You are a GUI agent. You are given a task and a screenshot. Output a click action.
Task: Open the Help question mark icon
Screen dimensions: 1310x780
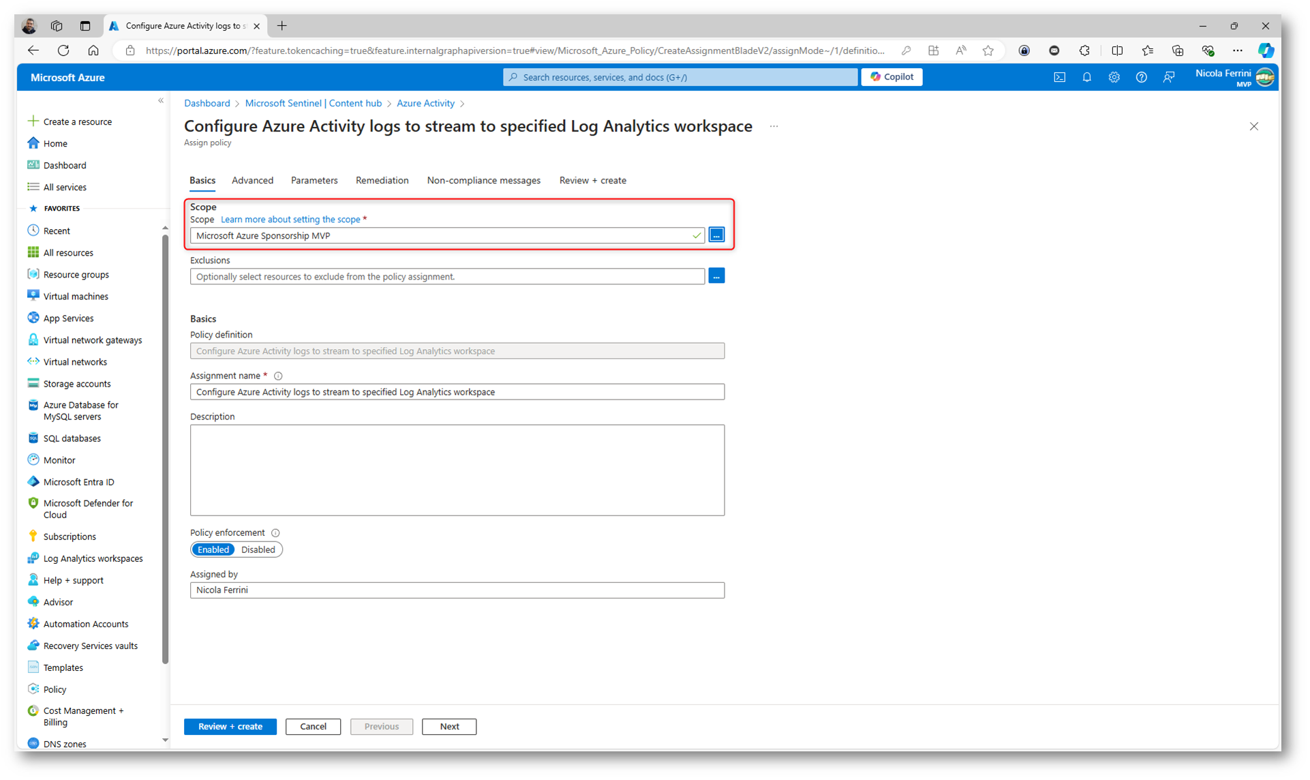click(1141, 77)
